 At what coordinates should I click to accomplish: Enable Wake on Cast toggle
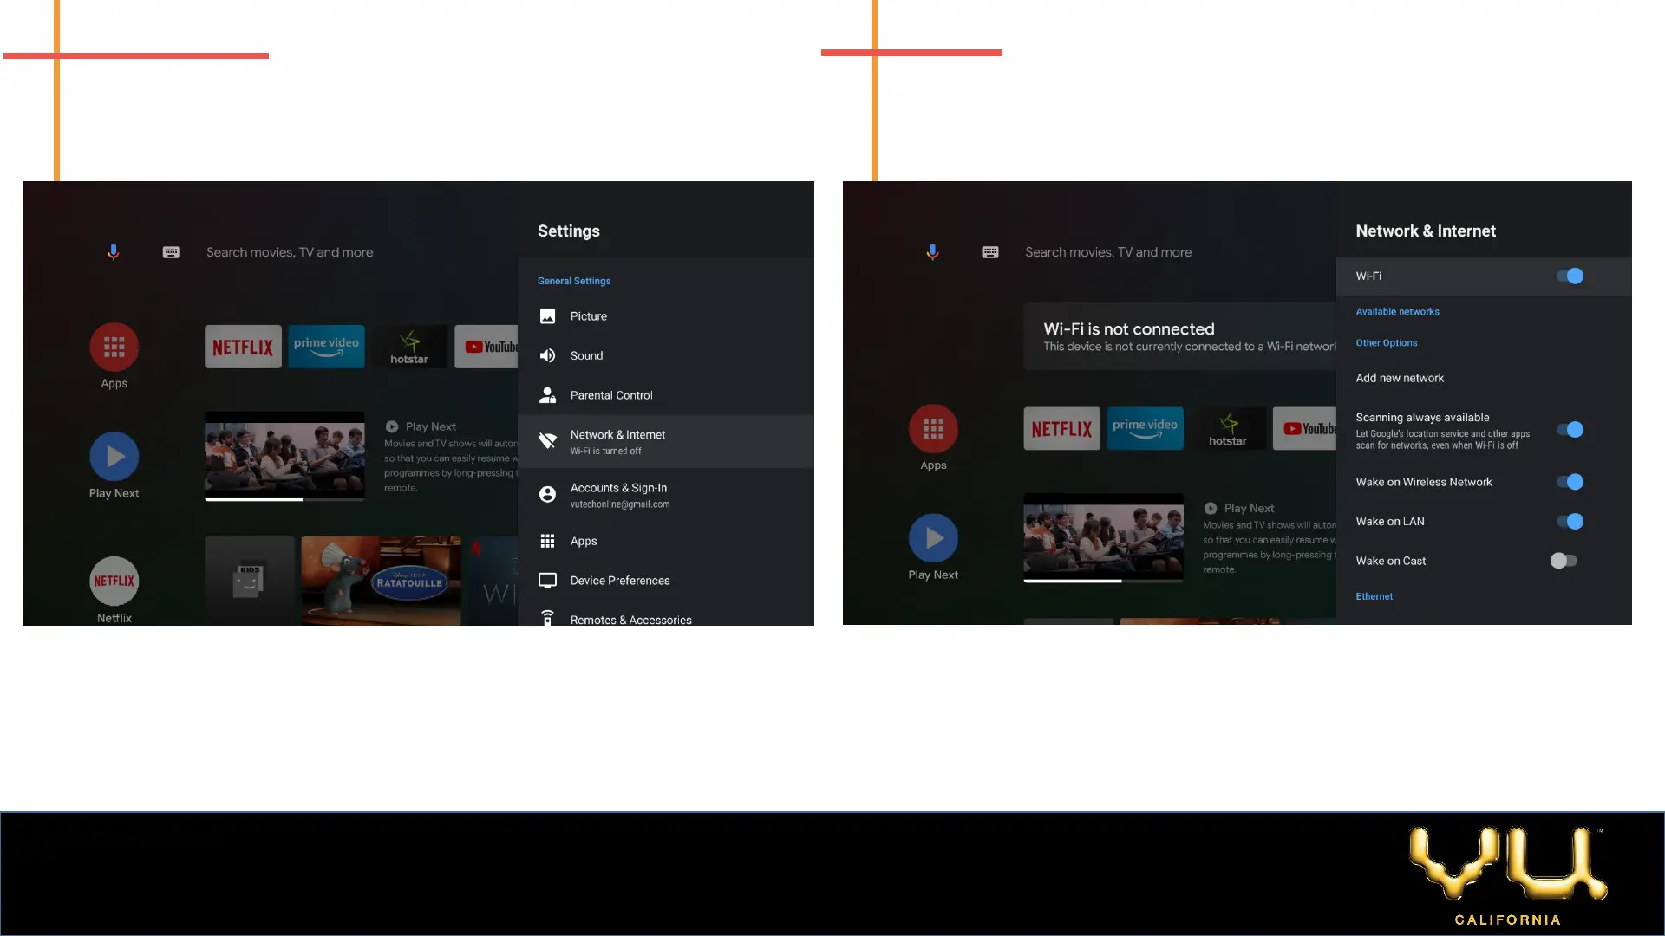(x=1564, y=561)
